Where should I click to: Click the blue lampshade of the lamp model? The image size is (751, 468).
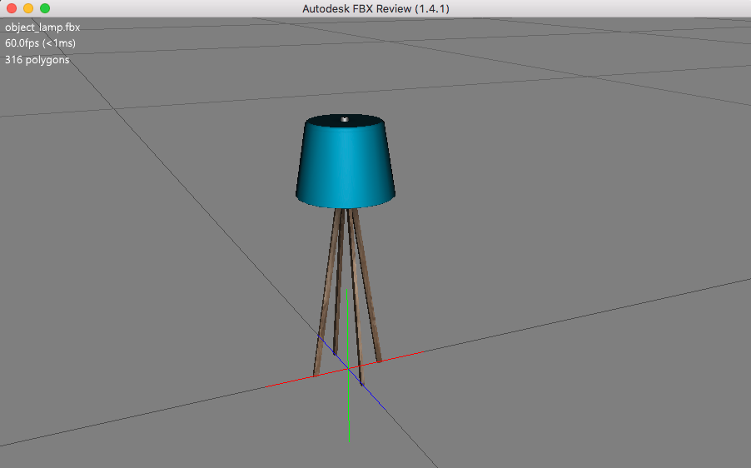346,163
